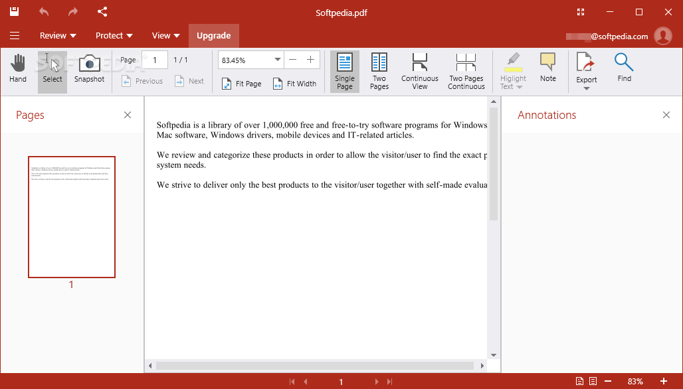The image size is (683, 389).
Task: Zoom in using status bar plus
Action: [x=663, y=381]
